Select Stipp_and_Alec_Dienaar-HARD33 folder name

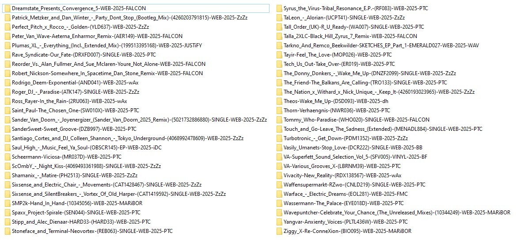tap(81, 221)
